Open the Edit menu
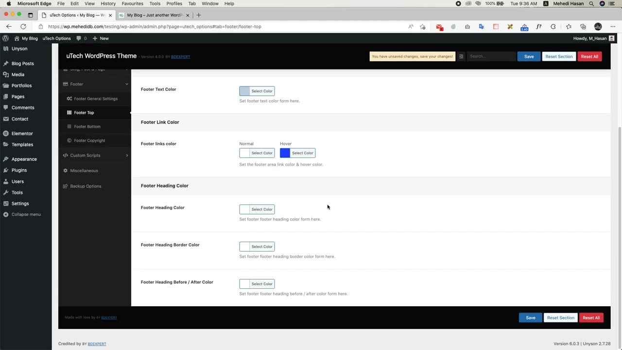 point(74,3)
